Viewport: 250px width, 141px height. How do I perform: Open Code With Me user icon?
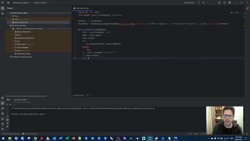pos(219,3)
